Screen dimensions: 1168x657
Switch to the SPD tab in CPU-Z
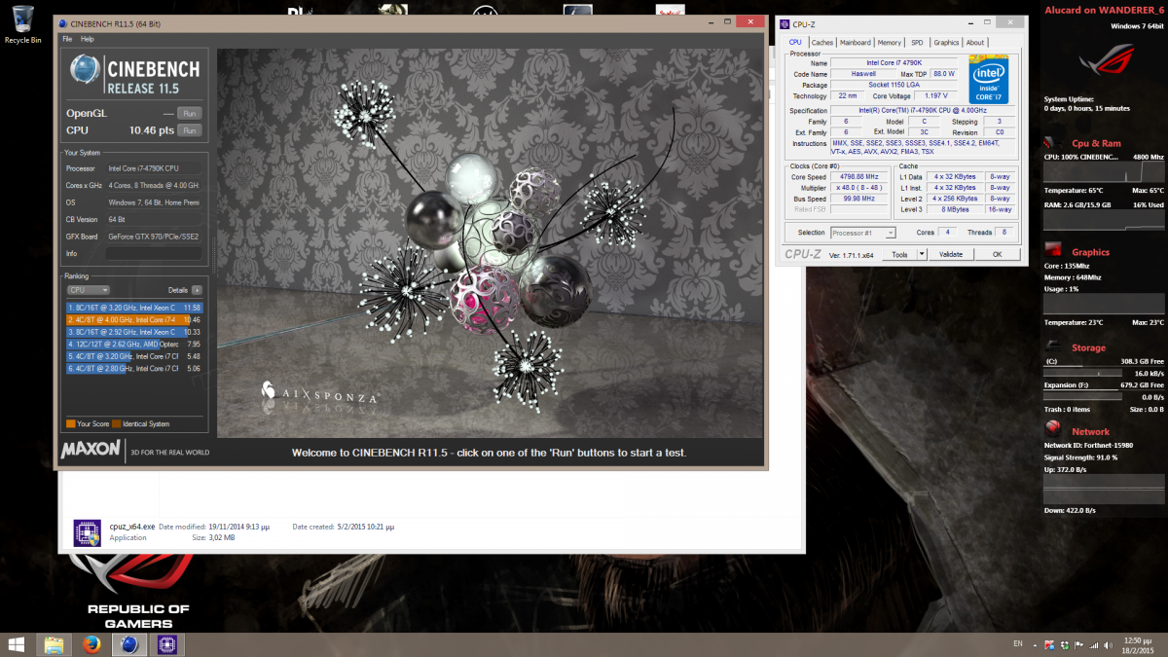pos(917,42)
